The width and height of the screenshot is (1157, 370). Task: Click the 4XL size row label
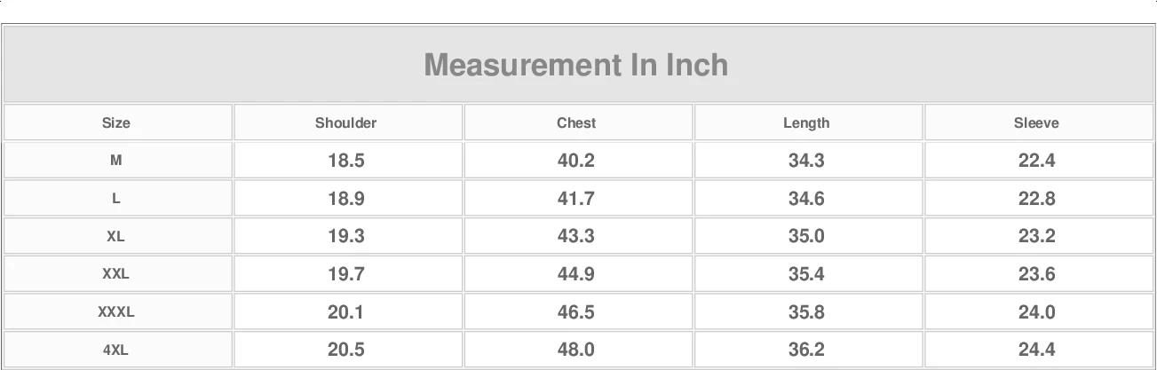pyautogui.click(x=116, y=350)
